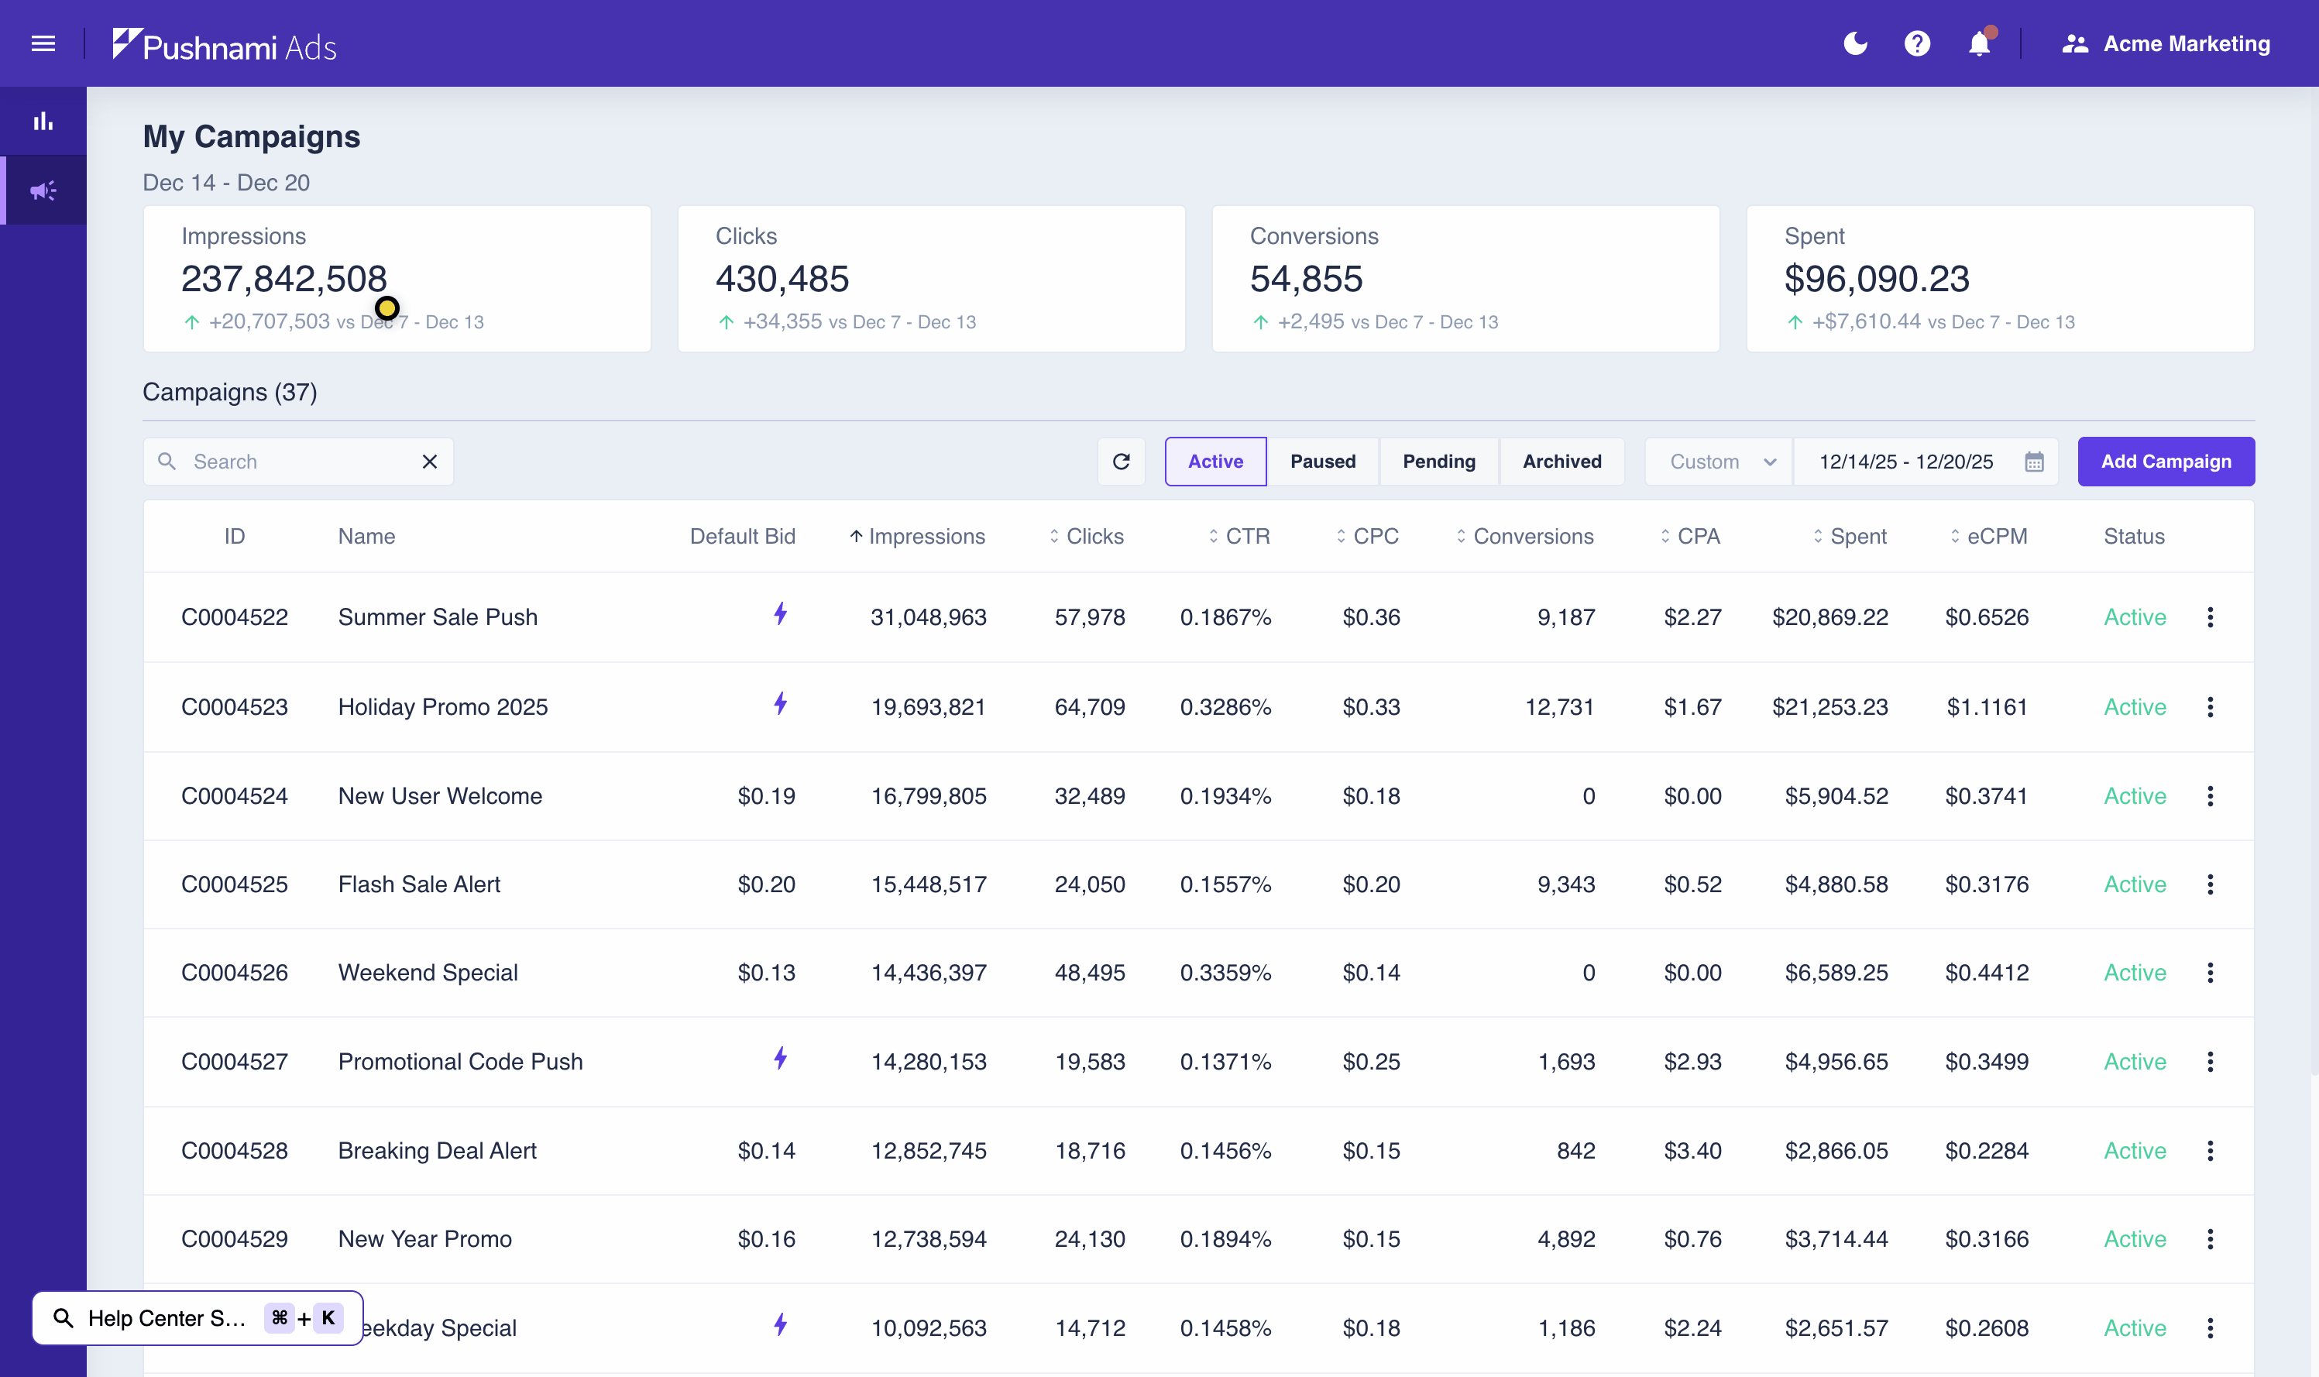Open the hamburger navigation menu
2319x1377 pixels.
click(43, 43)
